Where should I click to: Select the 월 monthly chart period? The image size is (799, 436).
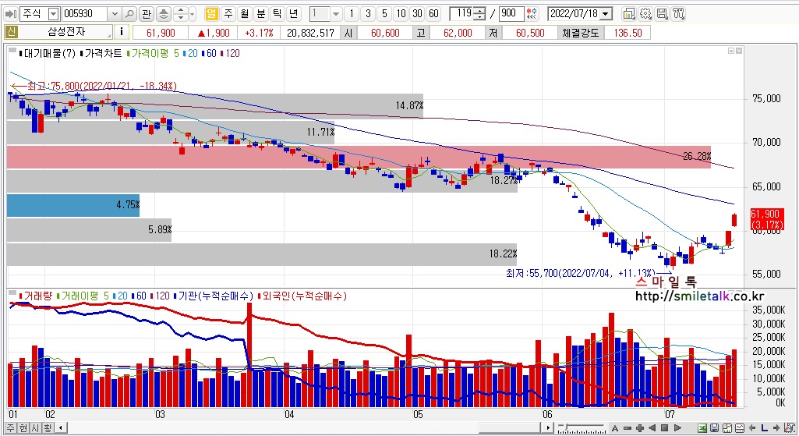[245, 14]
